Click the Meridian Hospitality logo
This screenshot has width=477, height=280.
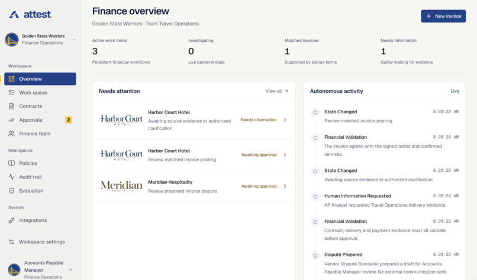coord(121,186)
